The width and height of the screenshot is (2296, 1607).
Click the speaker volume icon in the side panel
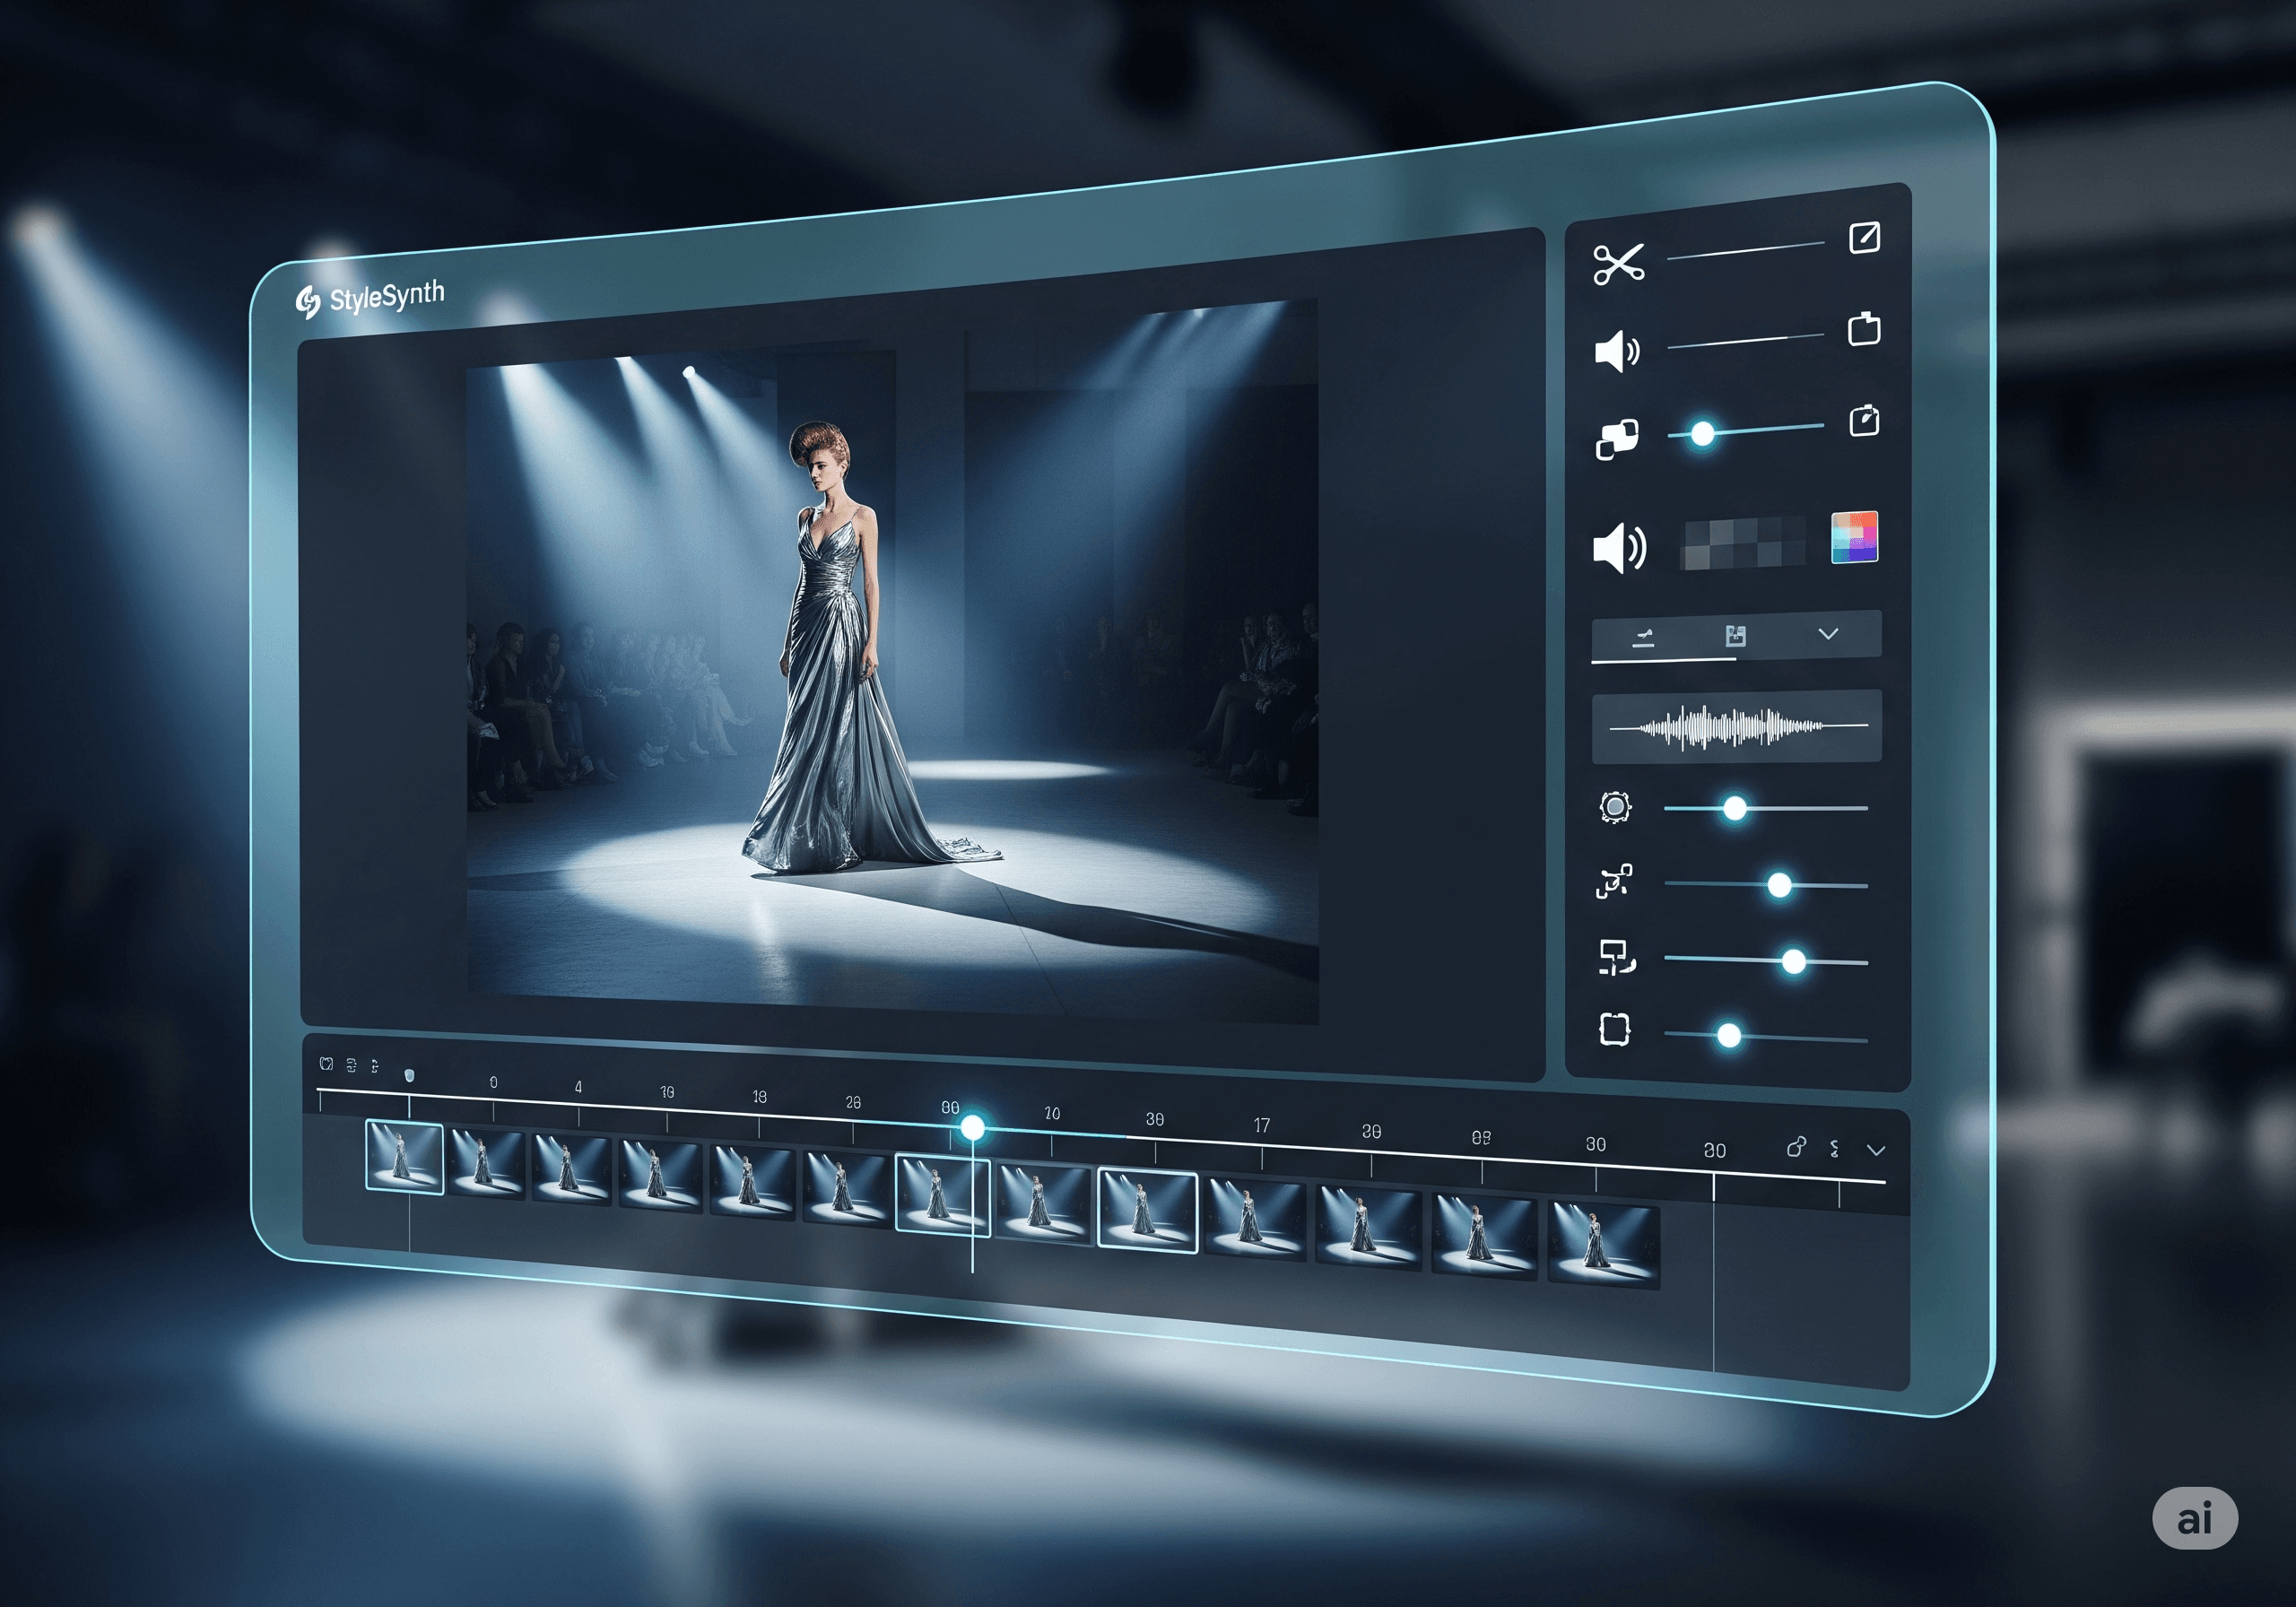coord(1618,352)
